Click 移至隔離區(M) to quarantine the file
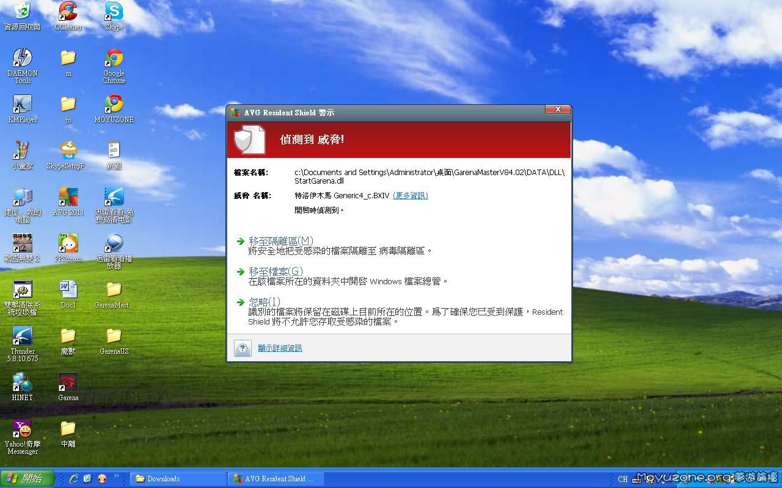Viewport: 782px width, 488px height. [x=280, y=241]
